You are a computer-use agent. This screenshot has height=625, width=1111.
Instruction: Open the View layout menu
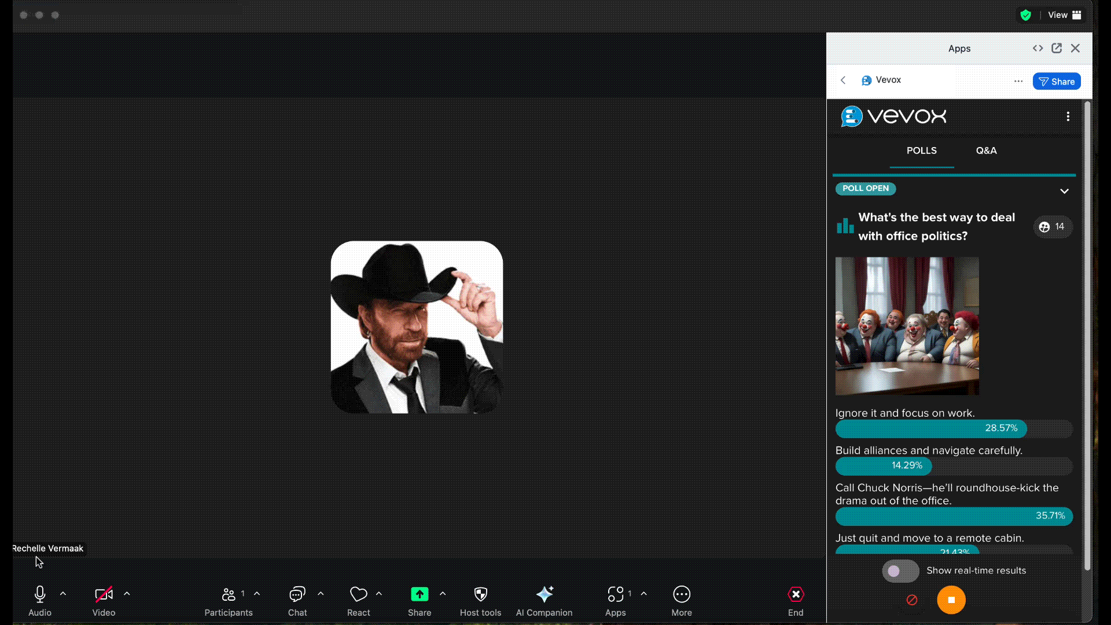pyautogui.click(x=1065, y=15)
